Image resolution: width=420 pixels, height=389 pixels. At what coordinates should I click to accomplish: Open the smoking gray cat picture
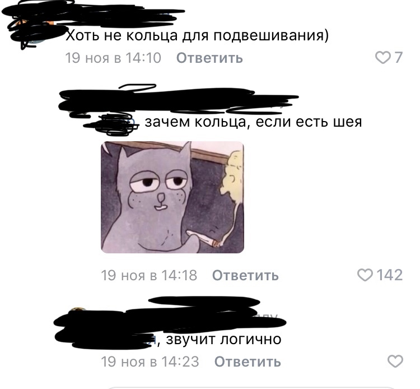[172, 197]
